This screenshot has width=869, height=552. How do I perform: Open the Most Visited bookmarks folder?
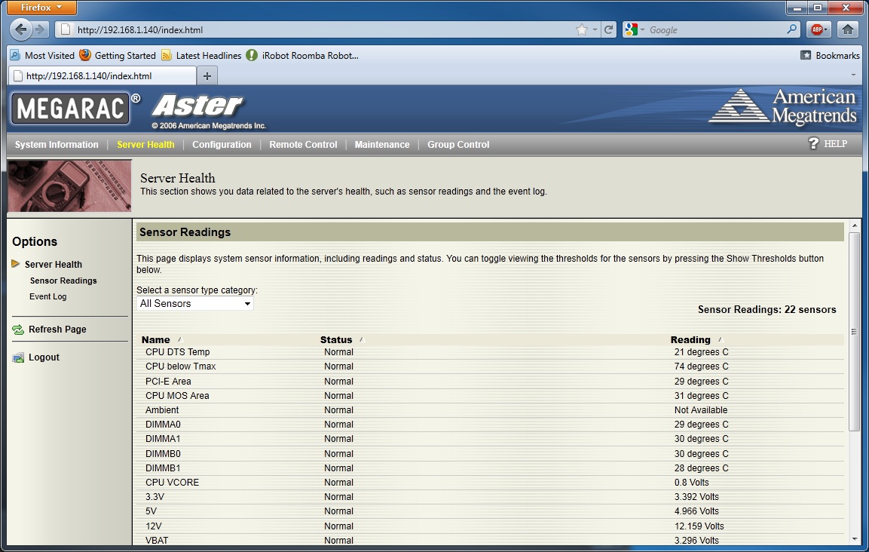tap(42, 56)
